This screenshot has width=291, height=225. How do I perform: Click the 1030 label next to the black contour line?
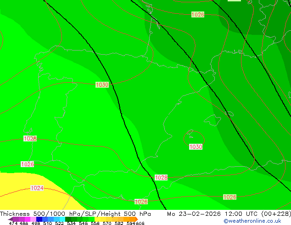102,84
